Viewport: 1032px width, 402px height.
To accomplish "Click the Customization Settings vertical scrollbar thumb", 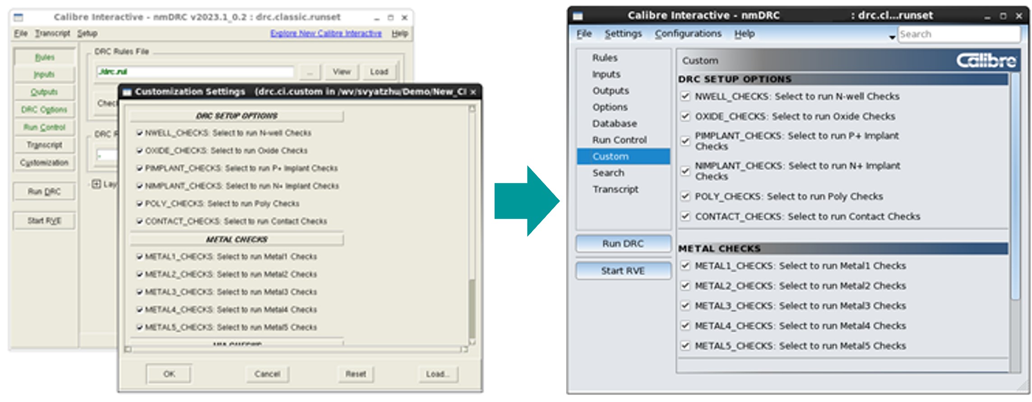I will 472,309.
